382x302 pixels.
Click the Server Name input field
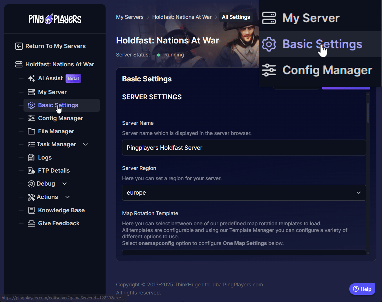tap(244, 148)
